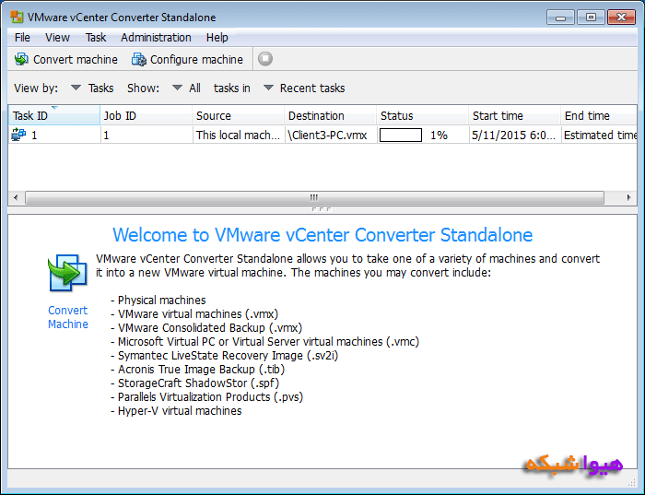Open the Administration menu
645x495 pixels.
tap(156, 38)
